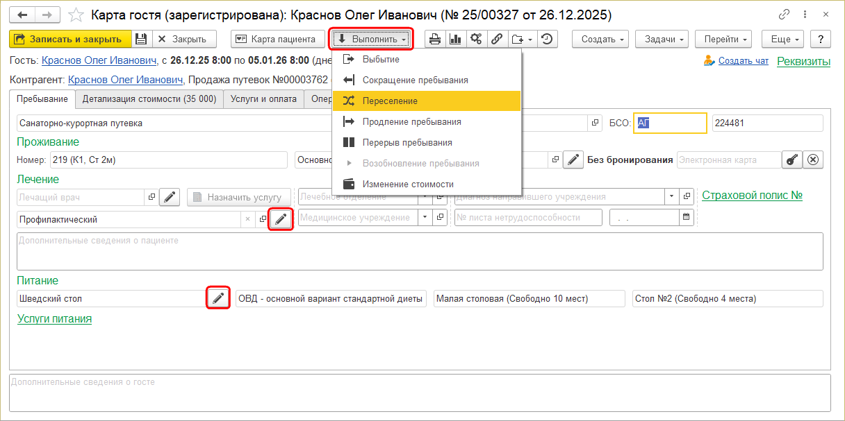Open the Перейти dropdown
This screenshot has width=845, height=421.
point(724,40)
